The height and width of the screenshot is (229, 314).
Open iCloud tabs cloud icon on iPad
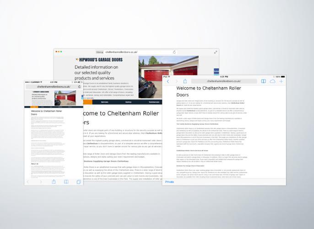click(x=273, y=81)
